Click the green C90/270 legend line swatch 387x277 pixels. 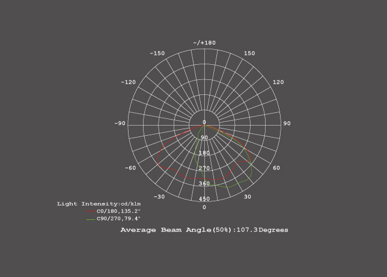point(91,219)
